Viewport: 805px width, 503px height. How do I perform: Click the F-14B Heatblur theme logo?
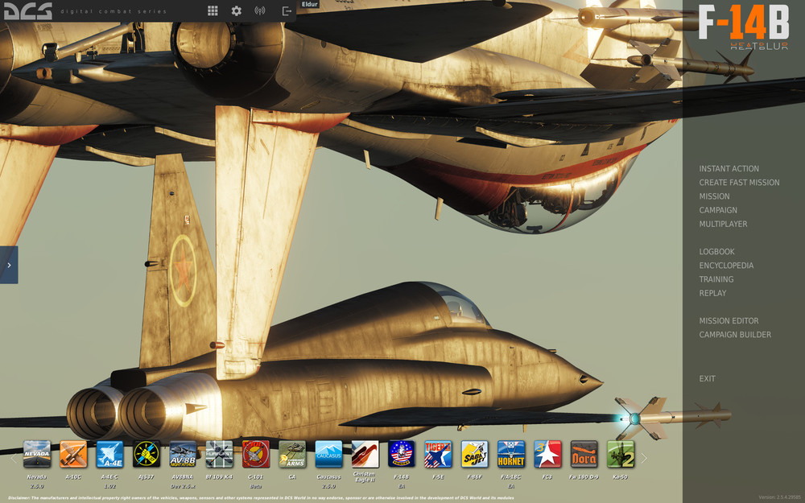[743, 27]
